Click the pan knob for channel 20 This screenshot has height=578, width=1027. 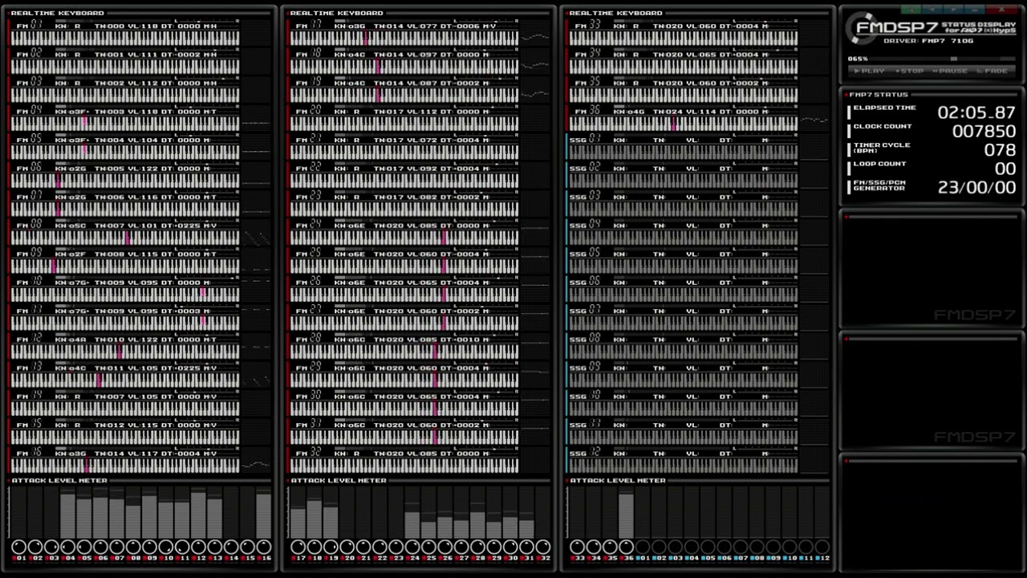[x=347, y=547]
